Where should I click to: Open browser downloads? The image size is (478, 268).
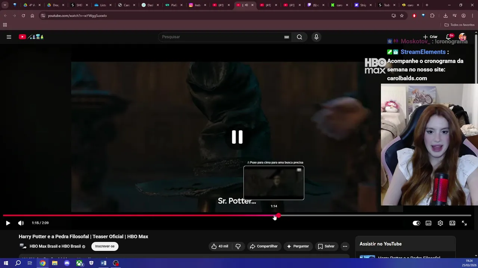tap(446, 16)
